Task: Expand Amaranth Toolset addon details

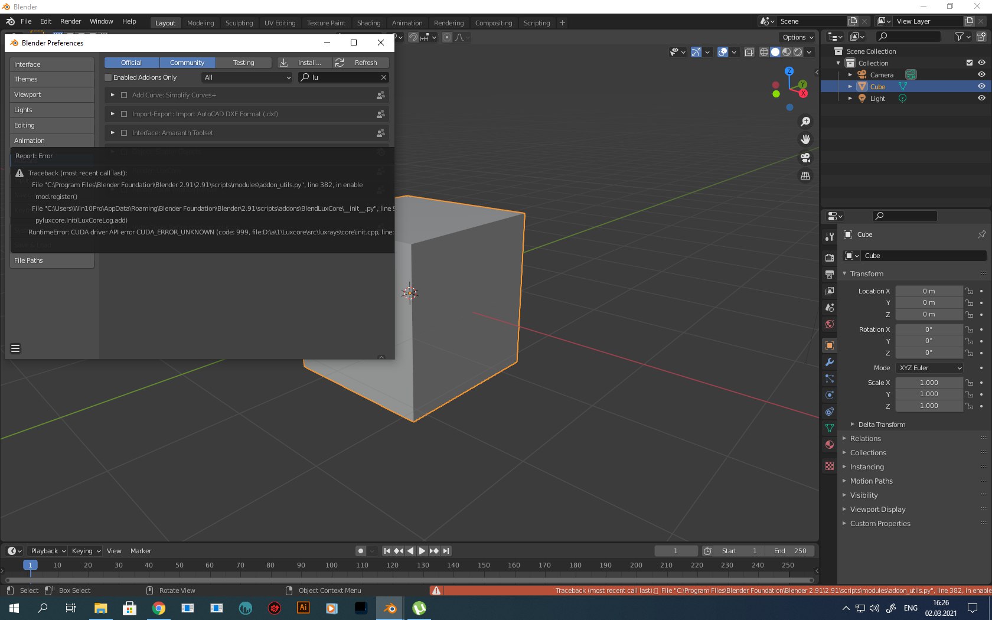Action: click(113, 133)
